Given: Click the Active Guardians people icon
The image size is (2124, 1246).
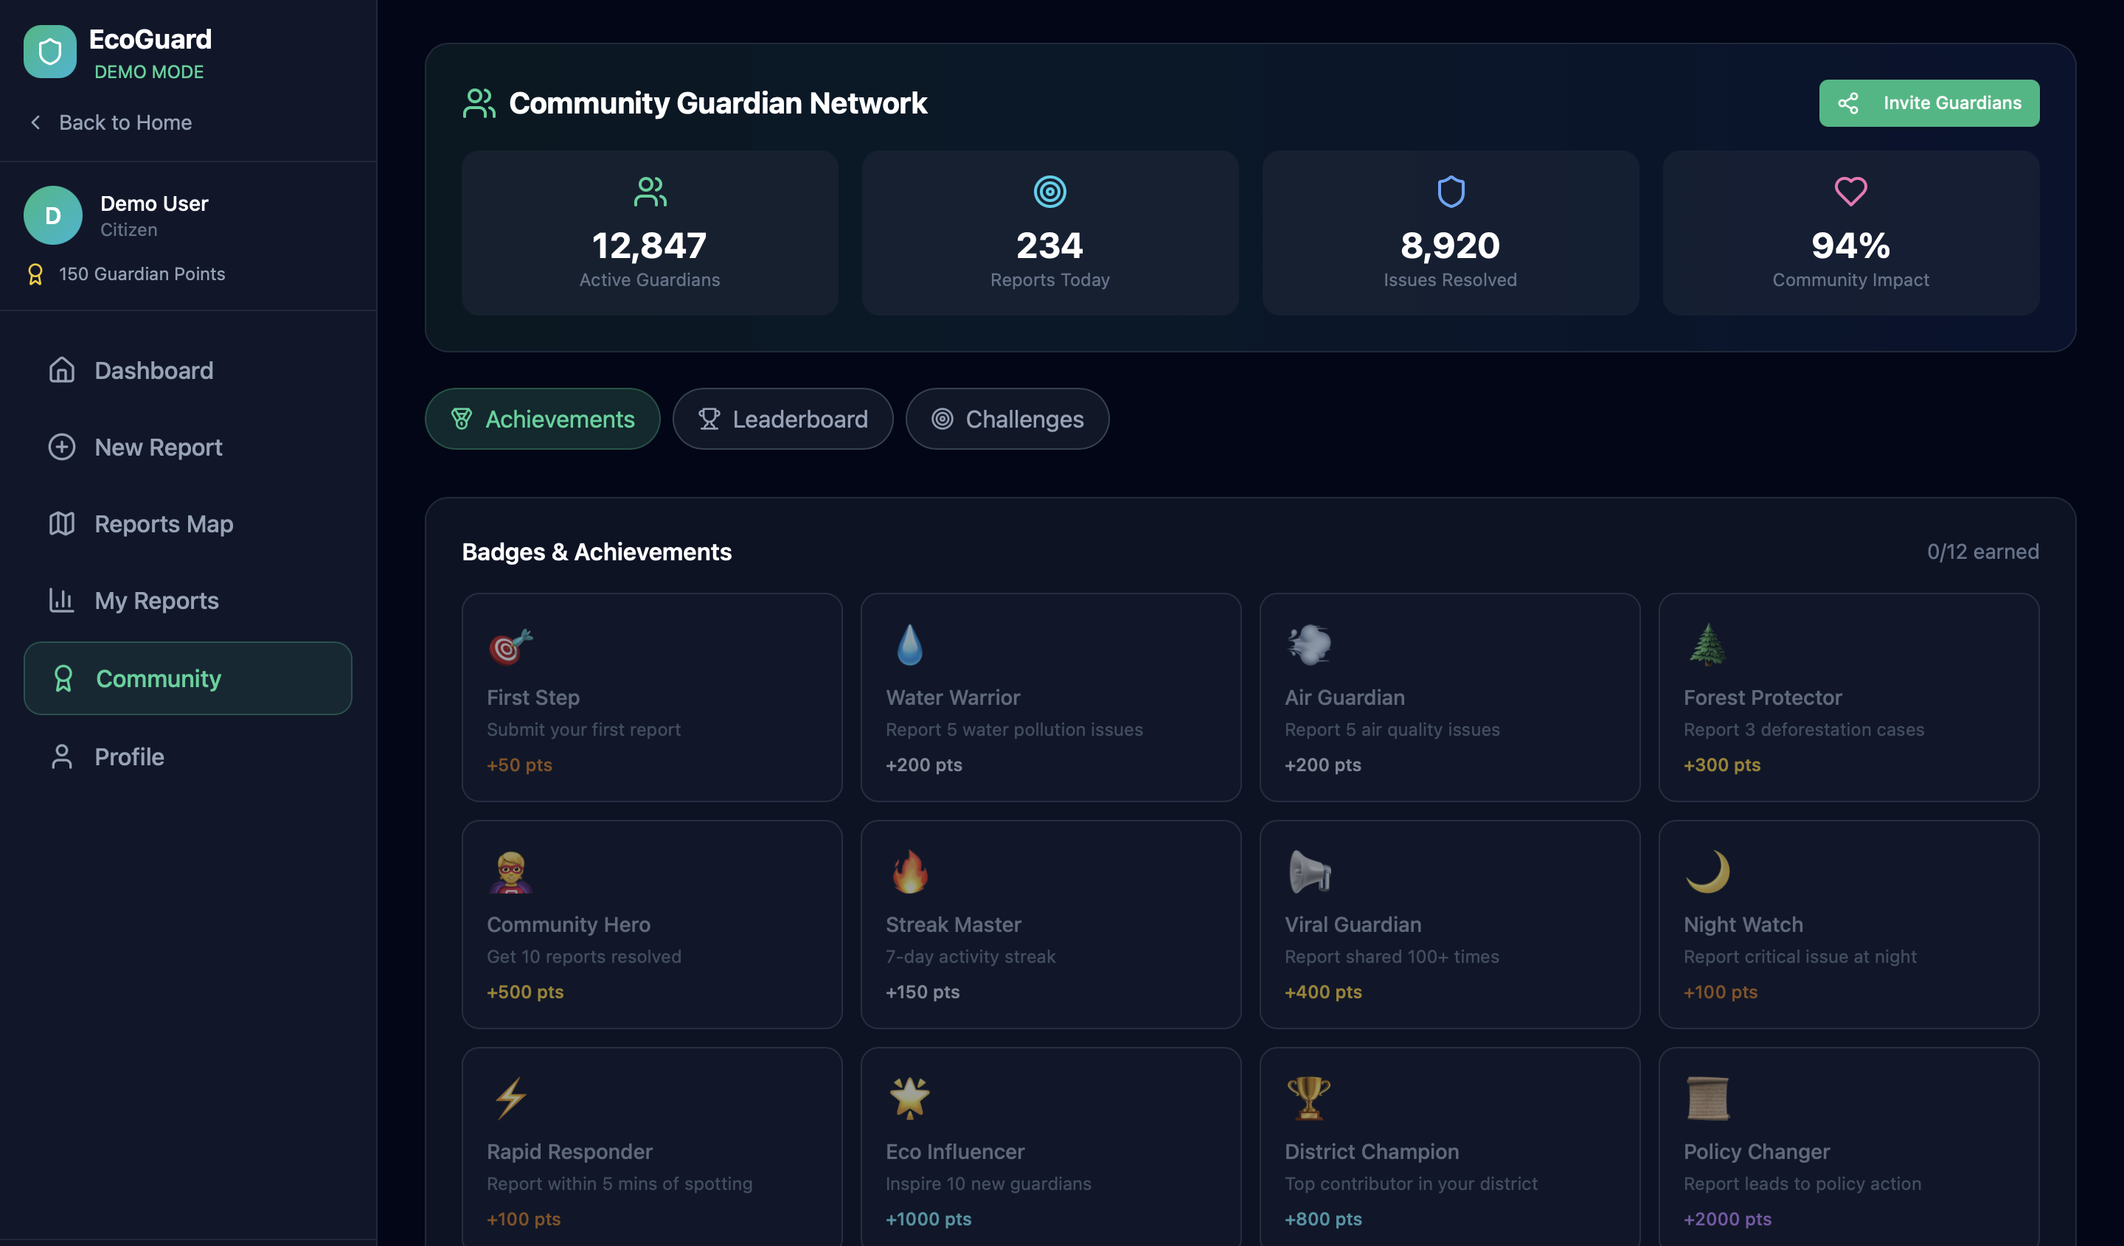Looking at the screenshot, I should [x=649, y=192].
